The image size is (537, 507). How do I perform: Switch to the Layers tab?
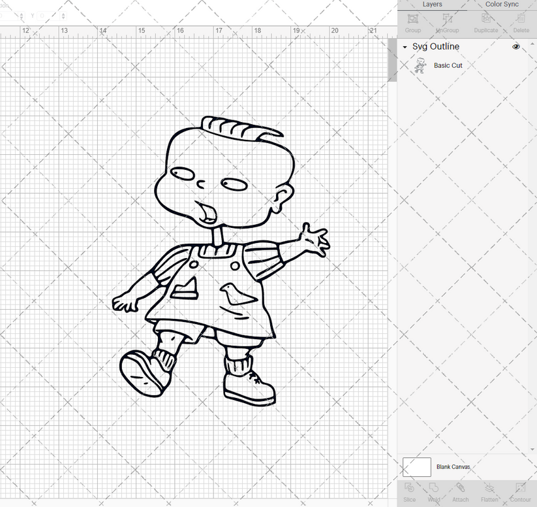click(x=432, y=4)
